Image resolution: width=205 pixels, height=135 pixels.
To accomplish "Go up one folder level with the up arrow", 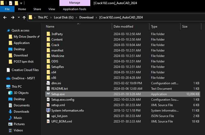I will [x=24, y=17].
